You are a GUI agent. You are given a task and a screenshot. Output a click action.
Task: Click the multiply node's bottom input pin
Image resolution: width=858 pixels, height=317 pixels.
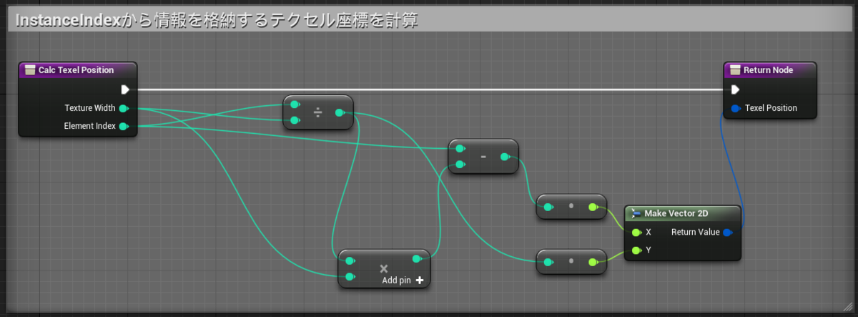[x=350, y=277]
